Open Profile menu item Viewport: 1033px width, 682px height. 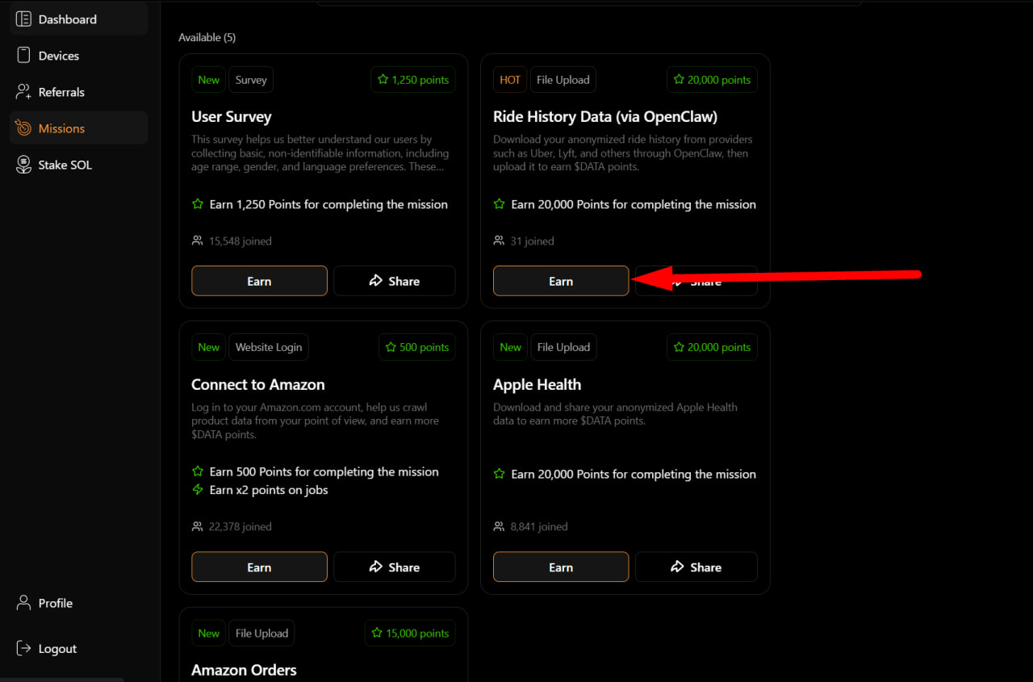(x=78, y=603)
